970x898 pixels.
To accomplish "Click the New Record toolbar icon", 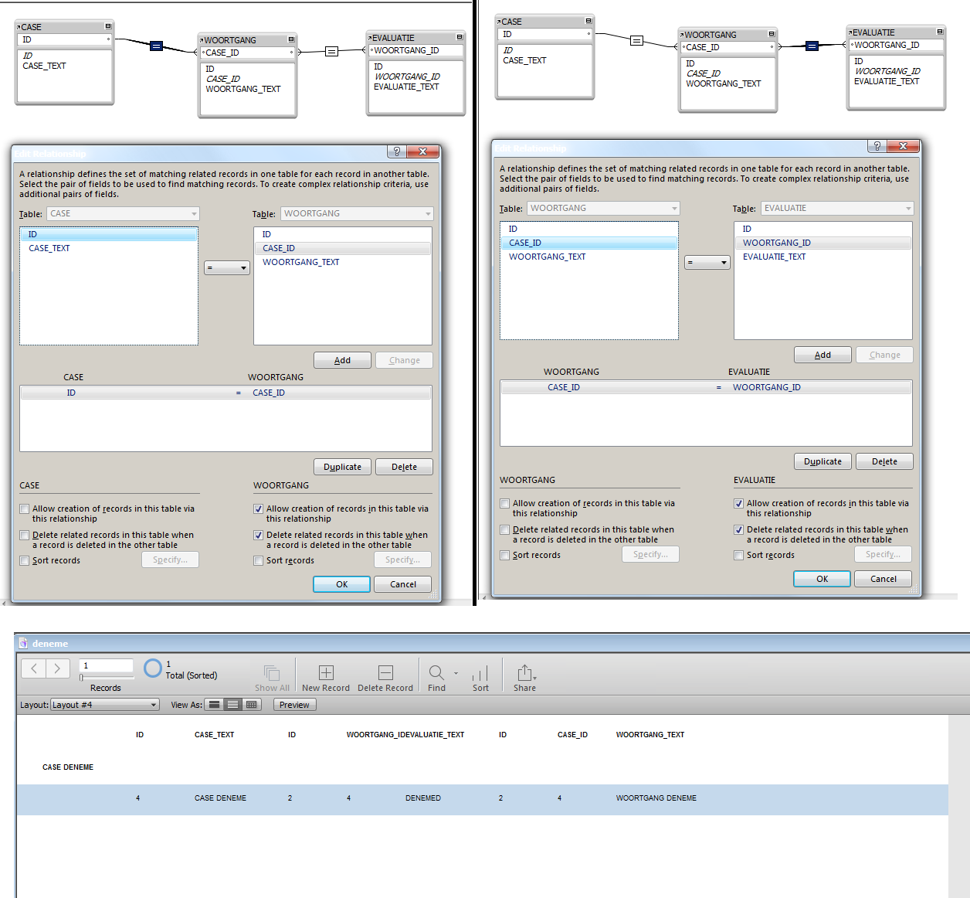I will point(326,672).
